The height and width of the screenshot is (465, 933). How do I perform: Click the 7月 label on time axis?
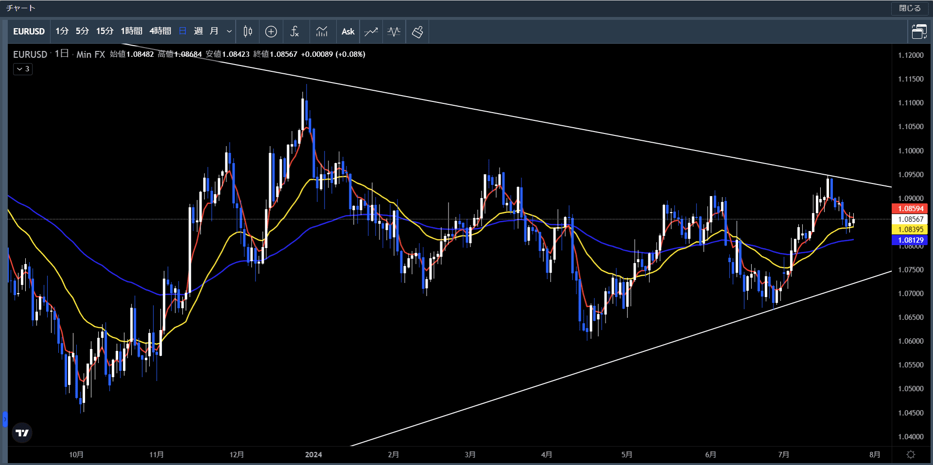tap(783, 455)
